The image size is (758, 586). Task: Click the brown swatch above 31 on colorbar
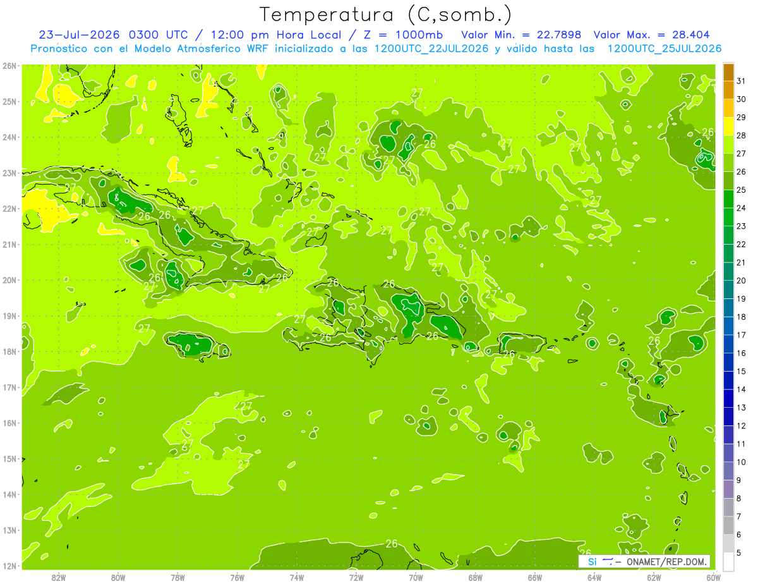[728, 72]
